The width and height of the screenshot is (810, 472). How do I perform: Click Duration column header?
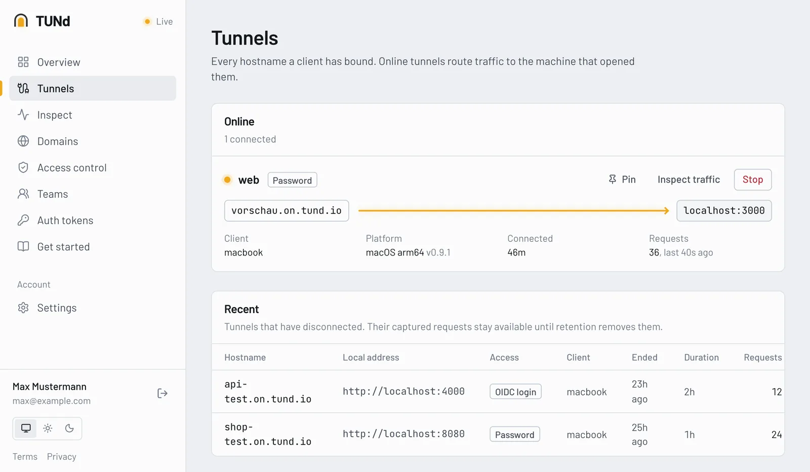[x=701, y=357]
